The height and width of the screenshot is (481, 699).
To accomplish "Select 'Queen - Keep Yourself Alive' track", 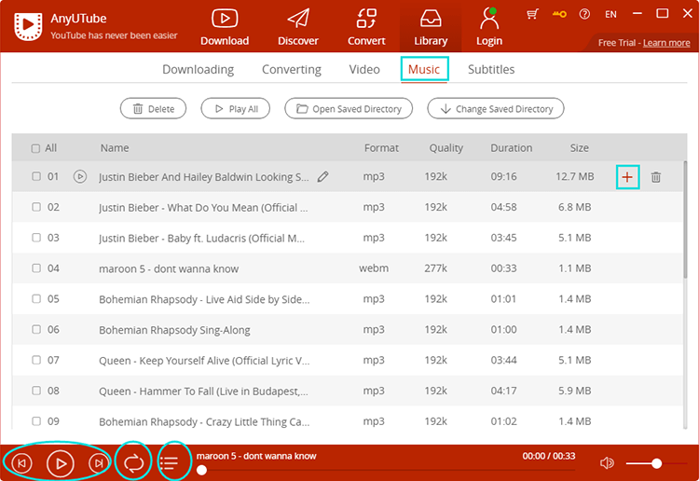I will click(204, 361).
